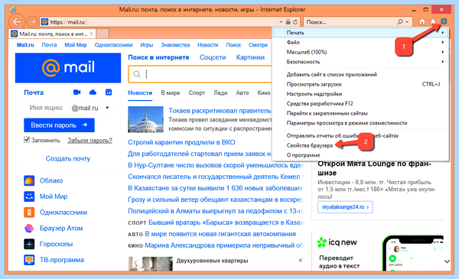
Task: Click the refresh icon in address bar
Action: 295,22
